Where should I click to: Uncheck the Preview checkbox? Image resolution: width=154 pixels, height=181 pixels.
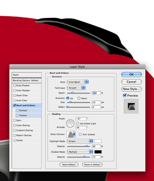pyautogui.click(x=124, y=95)
